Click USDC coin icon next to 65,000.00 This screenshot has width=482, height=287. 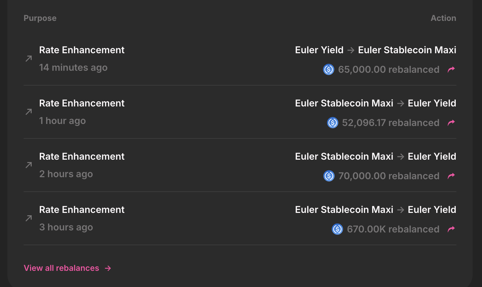pos(329,69)
